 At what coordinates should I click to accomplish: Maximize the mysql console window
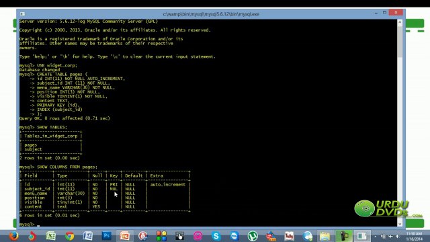pyautogui.click(x=384, y=13)
